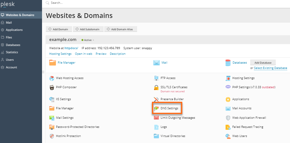This screenshot has height=143, width=290.
Task: Click the SSL/TLS Certificates padlock icon
Action: coord(156,88)
